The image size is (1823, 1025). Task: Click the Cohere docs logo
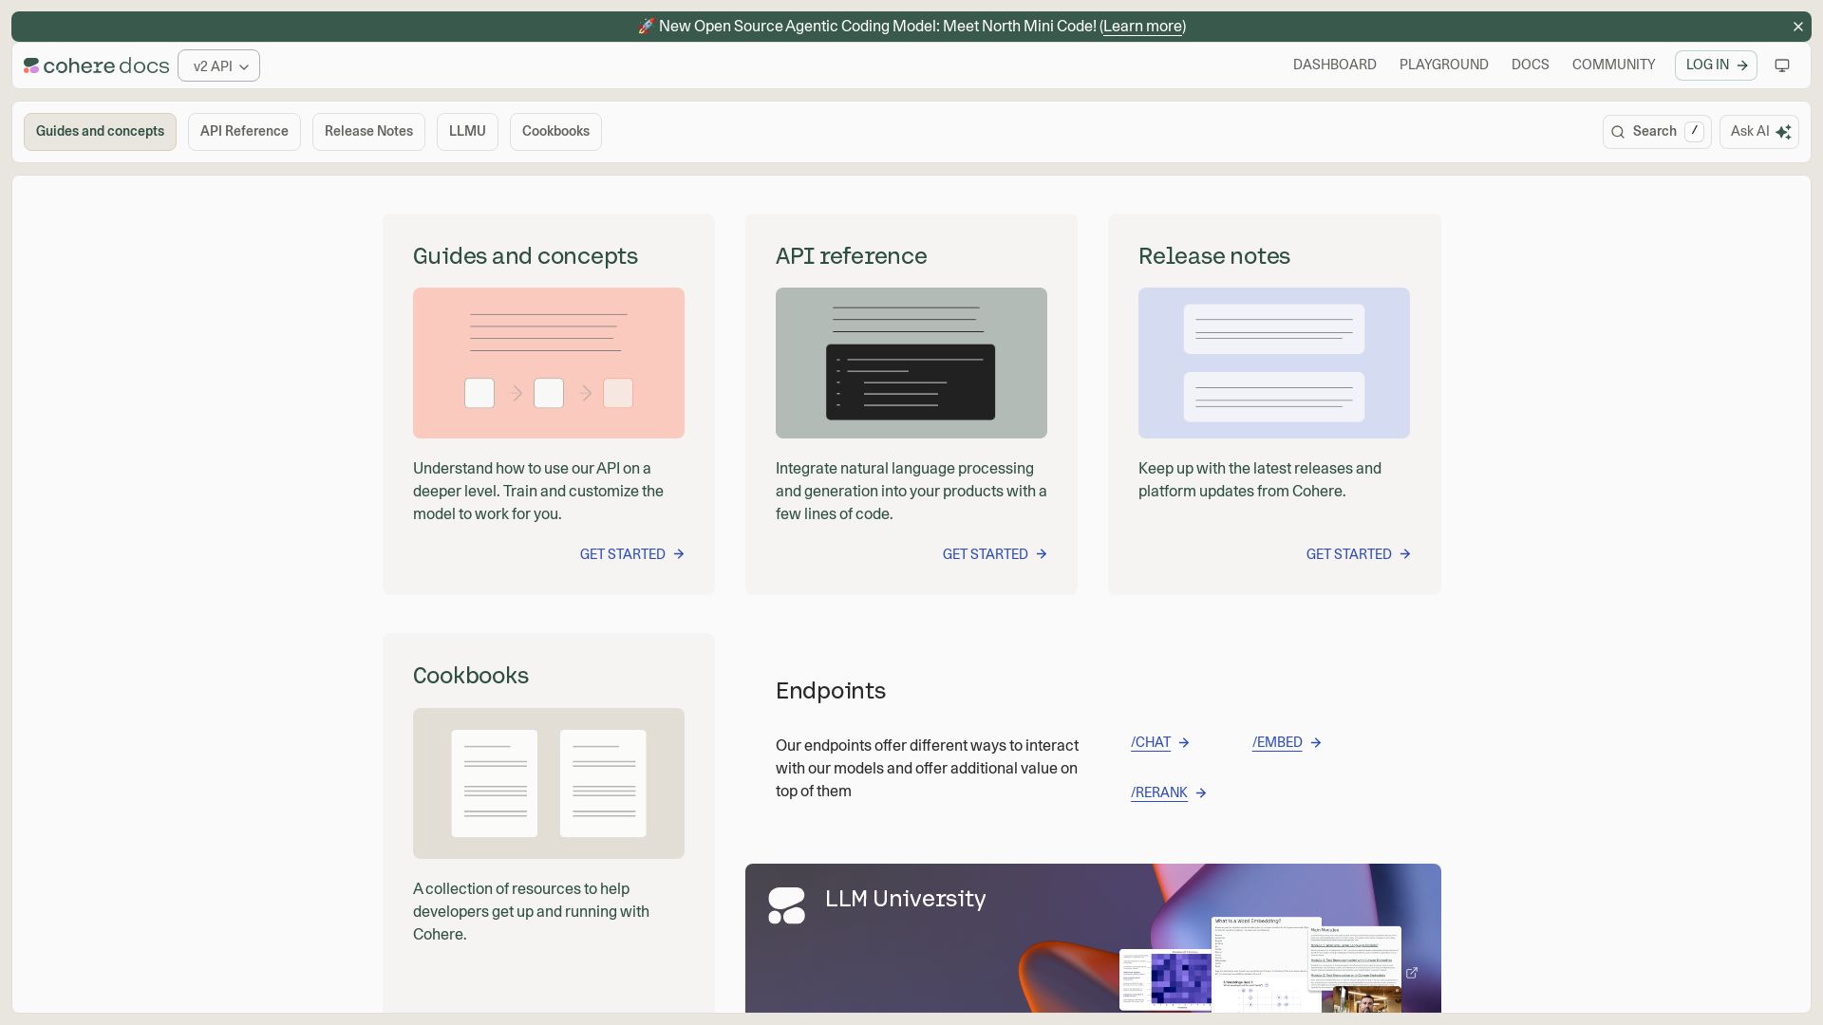96,65
